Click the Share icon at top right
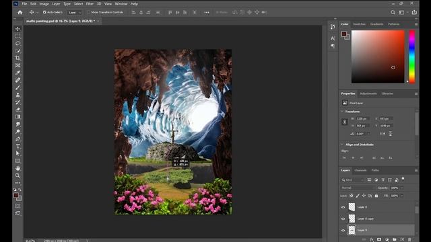 click(414, 12)
